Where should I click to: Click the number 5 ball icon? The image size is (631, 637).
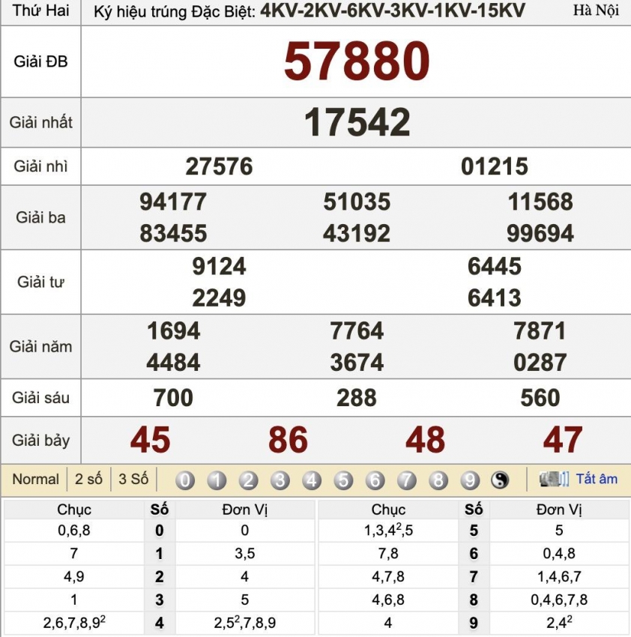click(343, 480)
